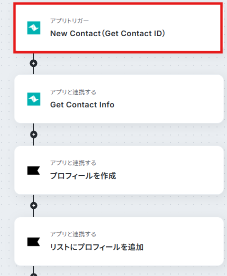Click the black flag icon beside プロフィールを作成
This screenshot has height=276, width=227.
(x=33, y=171)
